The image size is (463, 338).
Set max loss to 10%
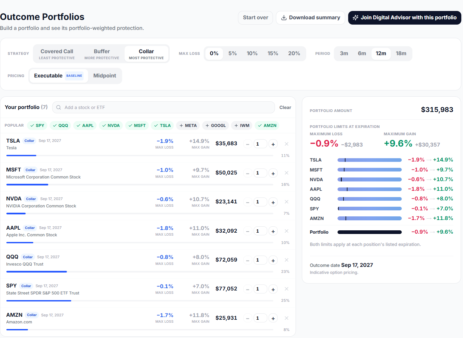252,54
